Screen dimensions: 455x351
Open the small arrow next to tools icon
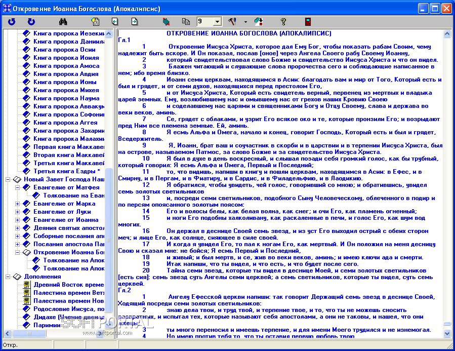click(245, 22)
